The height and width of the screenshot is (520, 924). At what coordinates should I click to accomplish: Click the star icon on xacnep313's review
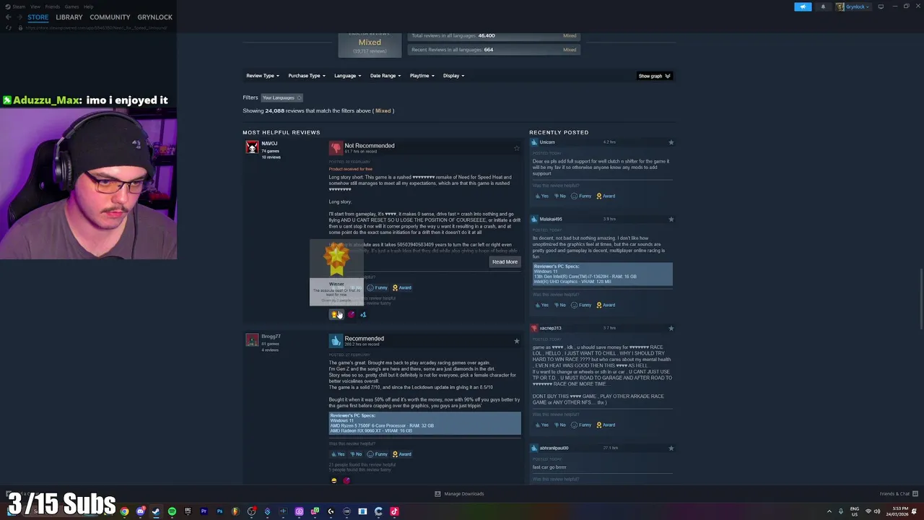point(671,328)
